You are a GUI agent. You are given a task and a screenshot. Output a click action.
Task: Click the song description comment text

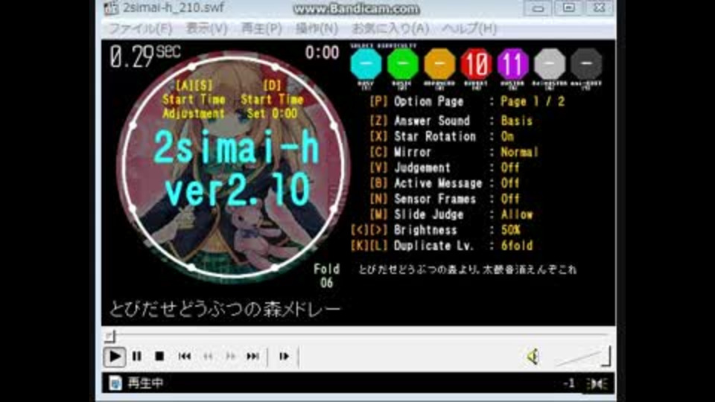(468, 269)
